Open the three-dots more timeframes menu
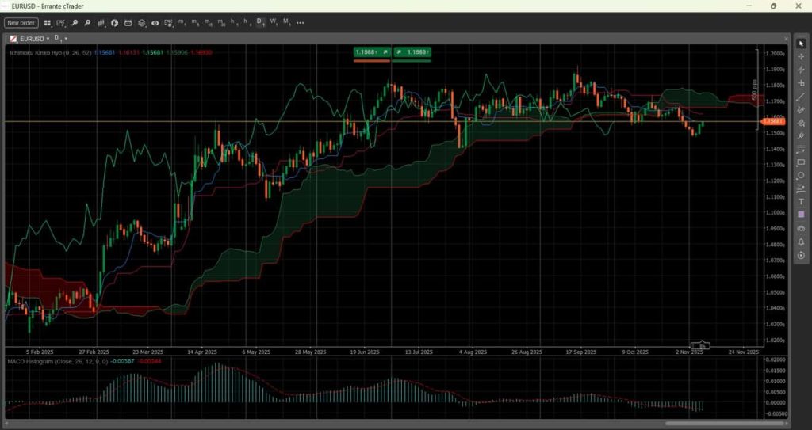This screenshot has height=430, width=812. [301, 23]
